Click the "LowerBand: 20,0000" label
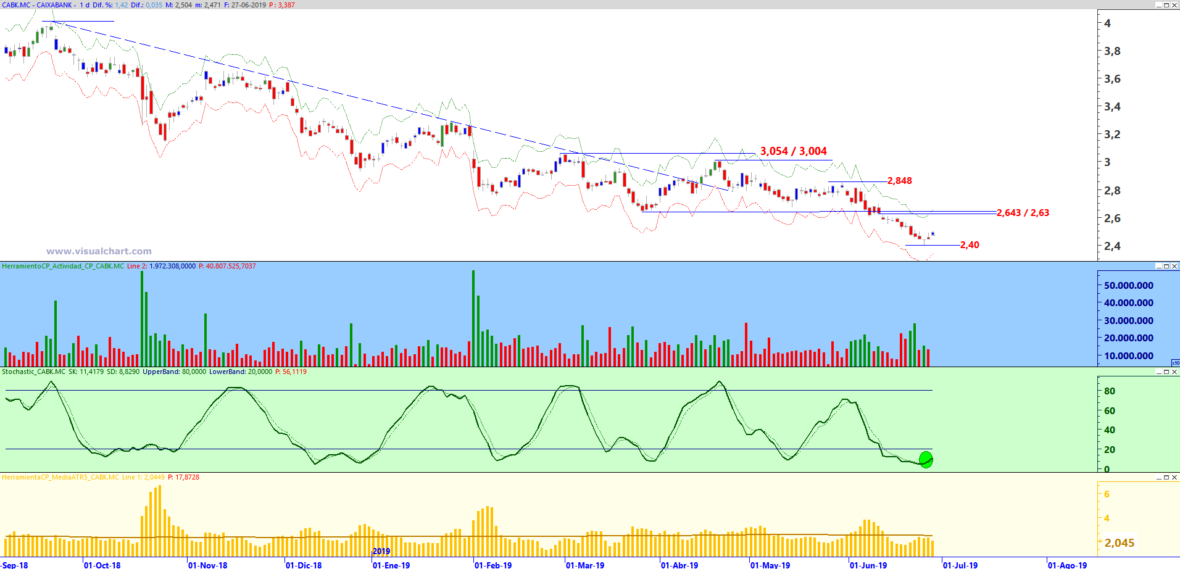 (x=240, y=372)
